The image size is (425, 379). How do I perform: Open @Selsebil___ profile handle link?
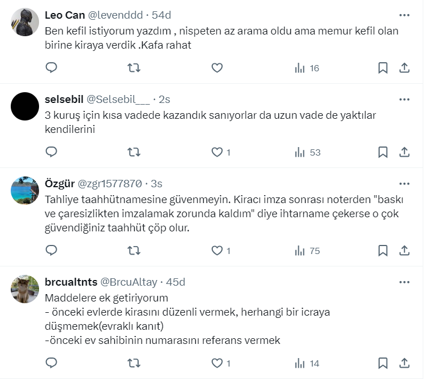(118, 100)
